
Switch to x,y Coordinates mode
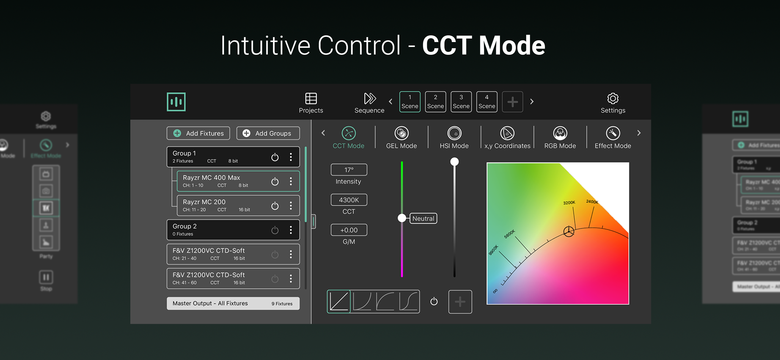[x=507, y=138]
